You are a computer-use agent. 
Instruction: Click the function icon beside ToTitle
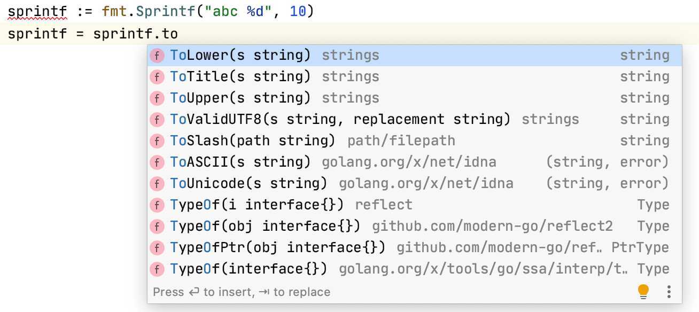pyautogui.click(x=157, y=77)
